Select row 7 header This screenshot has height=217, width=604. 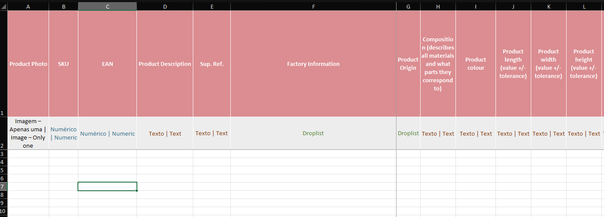3,186
